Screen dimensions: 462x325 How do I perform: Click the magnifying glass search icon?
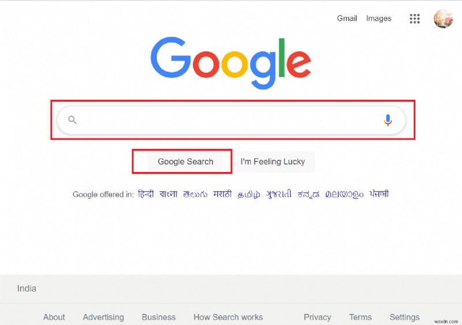coord(72,120)
